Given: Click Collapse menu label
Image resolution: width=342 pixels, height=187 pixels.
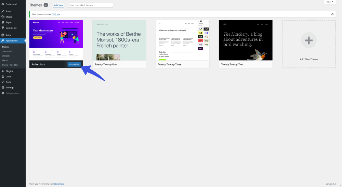Looking at the screenshot, I should [x=12, y=93].
